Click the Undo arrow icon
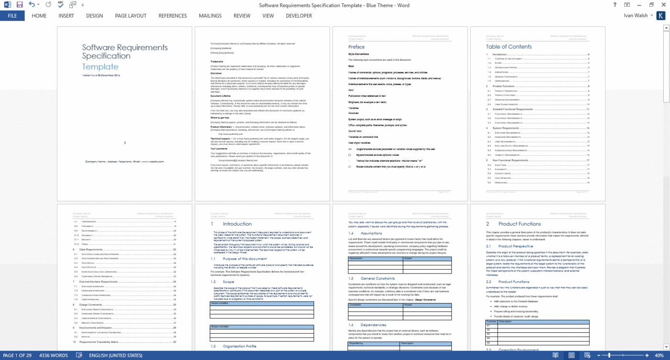This screenshot has height=360, width=670. [x=32, y=5]
